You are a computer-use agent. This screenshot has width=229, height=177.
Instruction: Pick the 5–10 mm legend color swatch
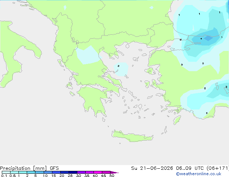[x=40, y=172]
